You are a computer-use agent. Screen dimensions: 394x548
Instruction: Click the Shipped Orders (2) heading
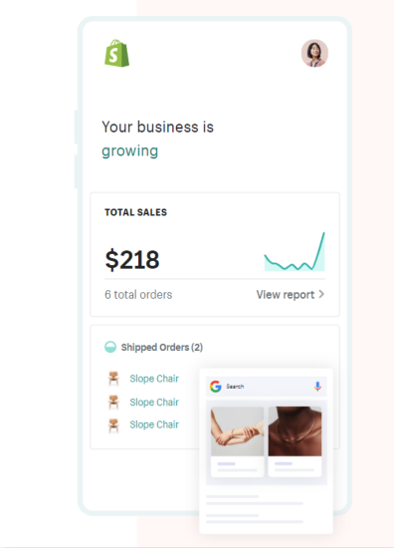coord(162,348)
